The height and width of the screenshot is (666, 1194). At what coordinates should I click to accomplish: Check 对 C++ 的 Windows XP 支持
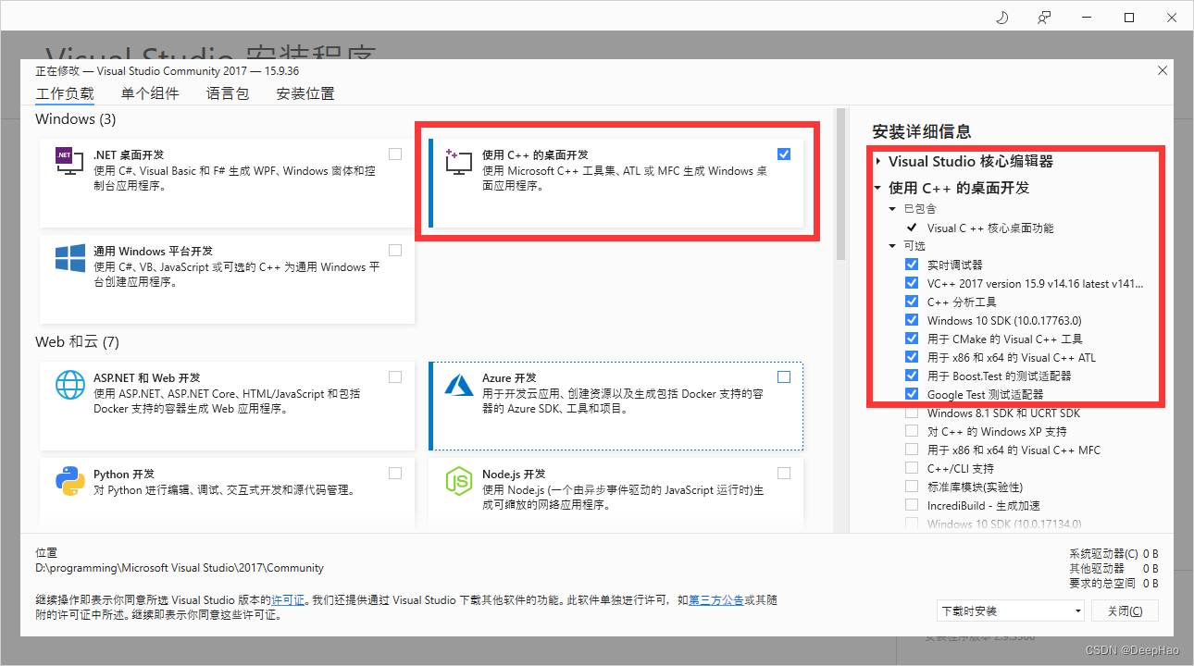coord(912,431)
